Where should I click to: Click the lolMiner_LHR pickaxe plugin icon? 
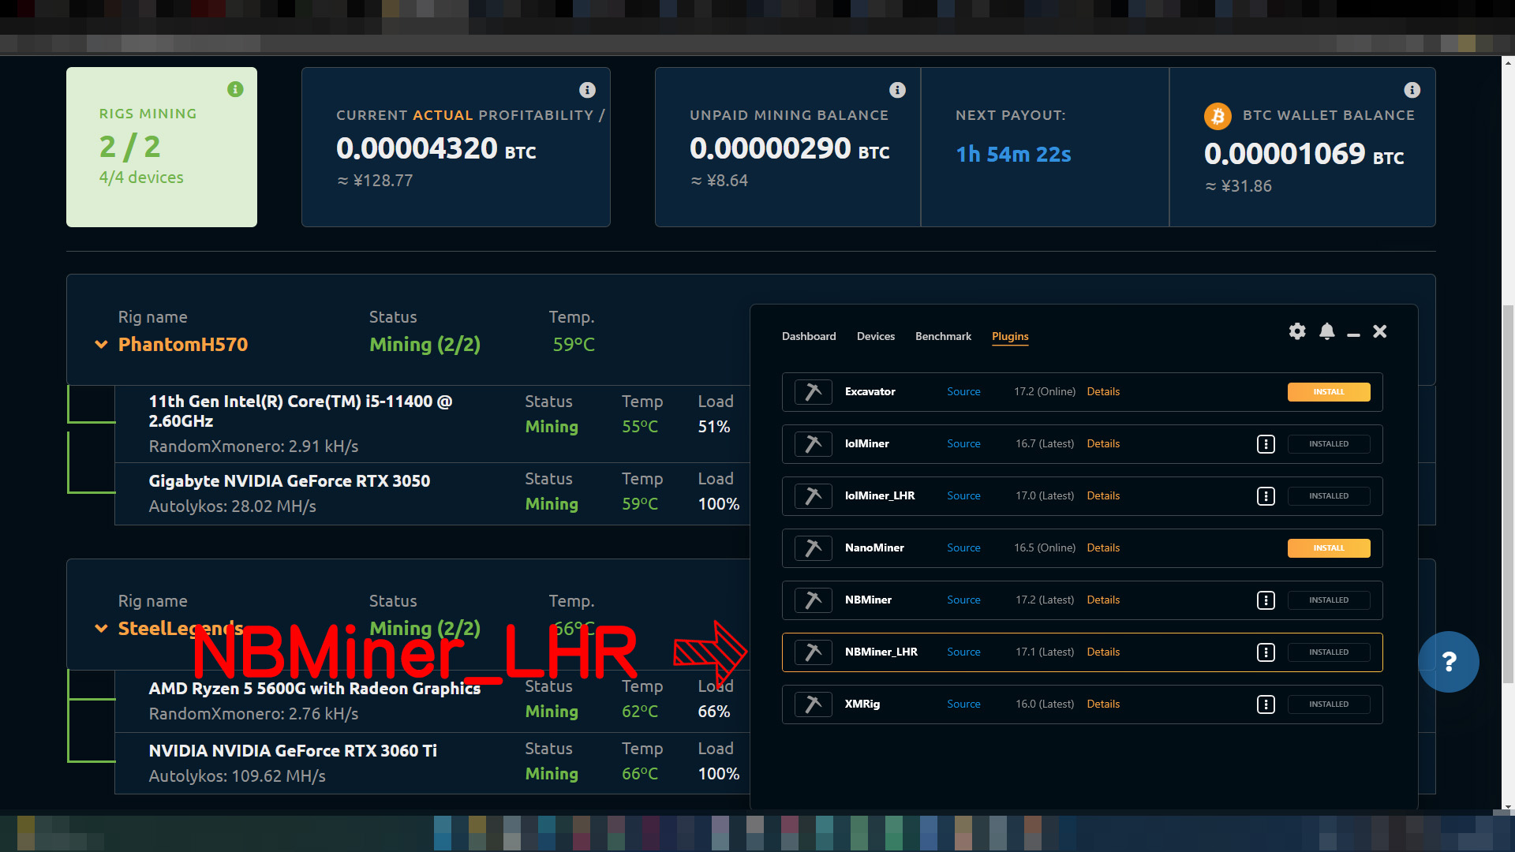pos(813,496)
